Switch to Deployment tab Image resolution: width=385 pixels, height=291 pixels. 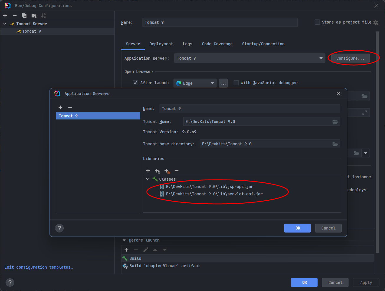[161, 44]
